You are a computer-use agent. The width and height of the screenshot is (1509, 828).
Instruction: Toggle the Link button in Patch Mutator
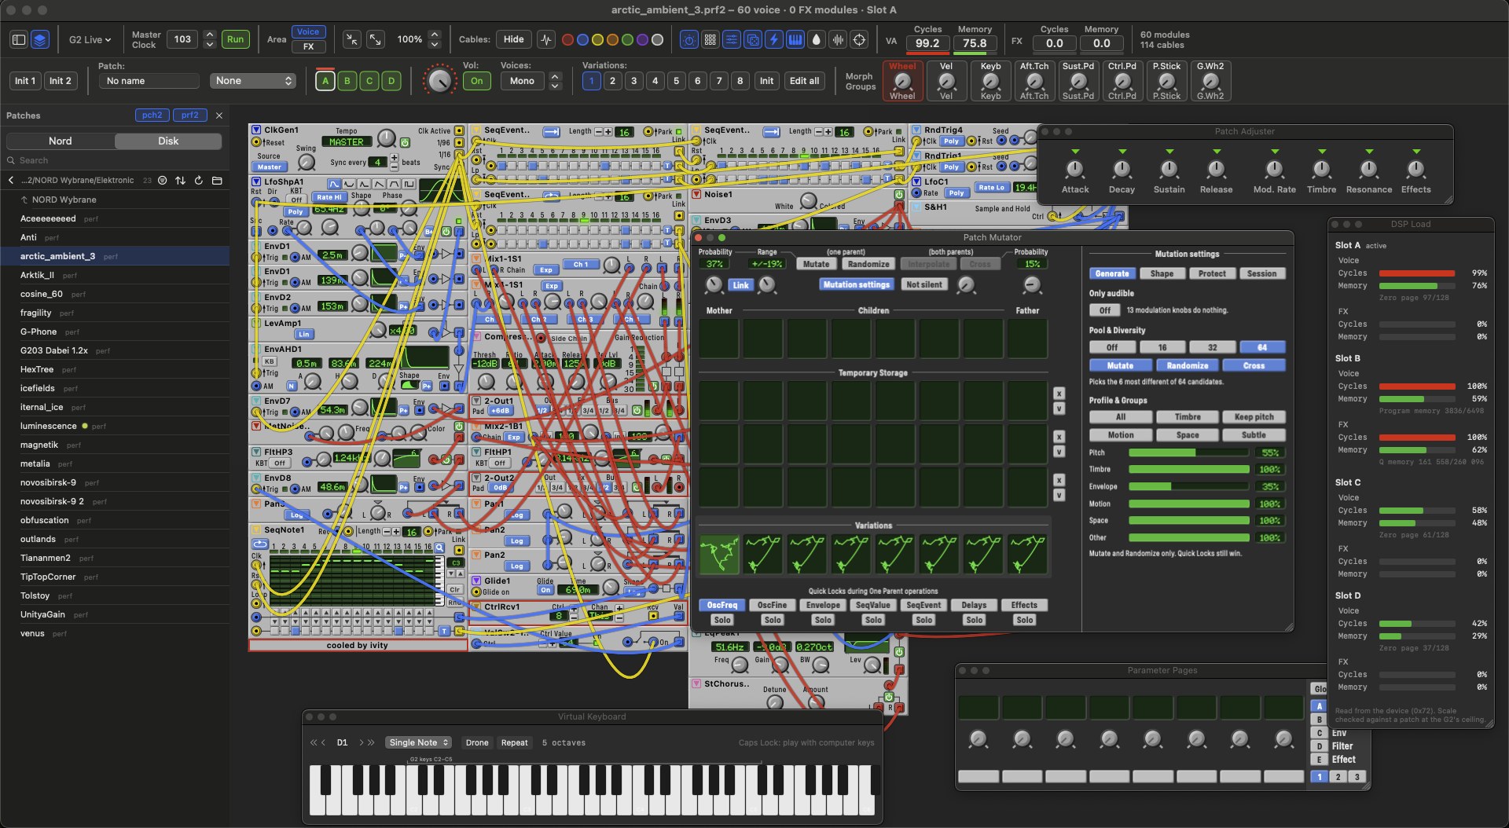[740, 285]
